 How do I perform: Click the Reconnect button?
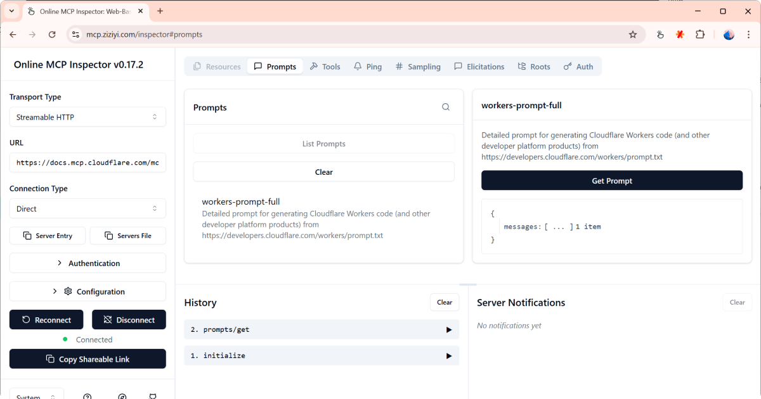46,320
